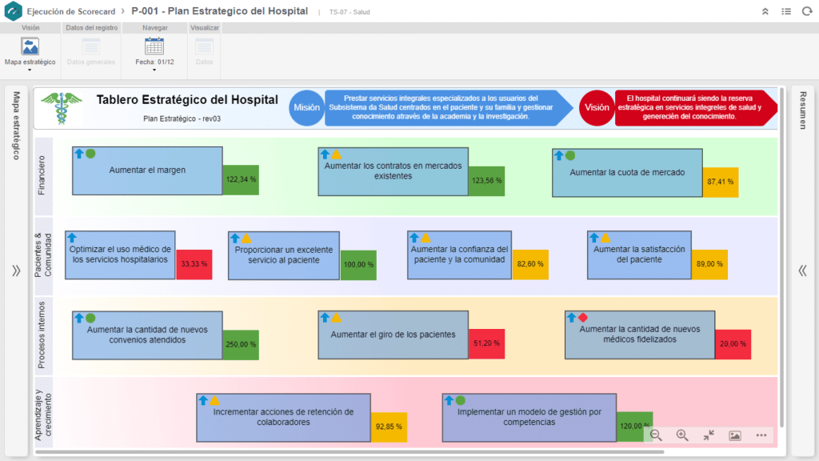Click the green 250,00 % indicator swatch
The width and height of the screenshot is (819, 461).
(x=241, y=344)
